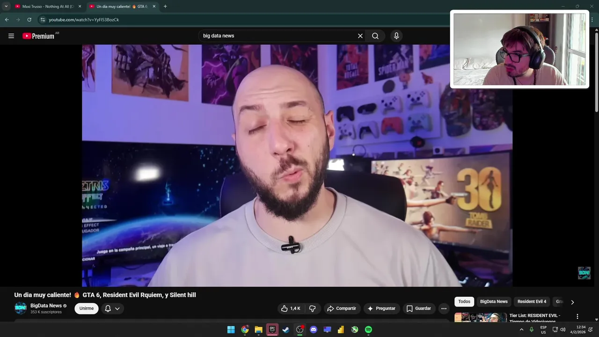Dislike the video with thumbs down
This screenshot has height=337, width=599.
coord(312,308)
